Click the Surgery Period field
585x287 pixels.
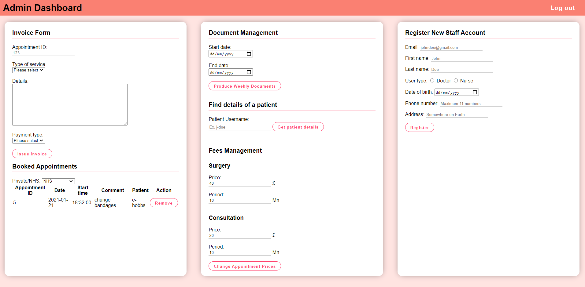pos(240,201)
